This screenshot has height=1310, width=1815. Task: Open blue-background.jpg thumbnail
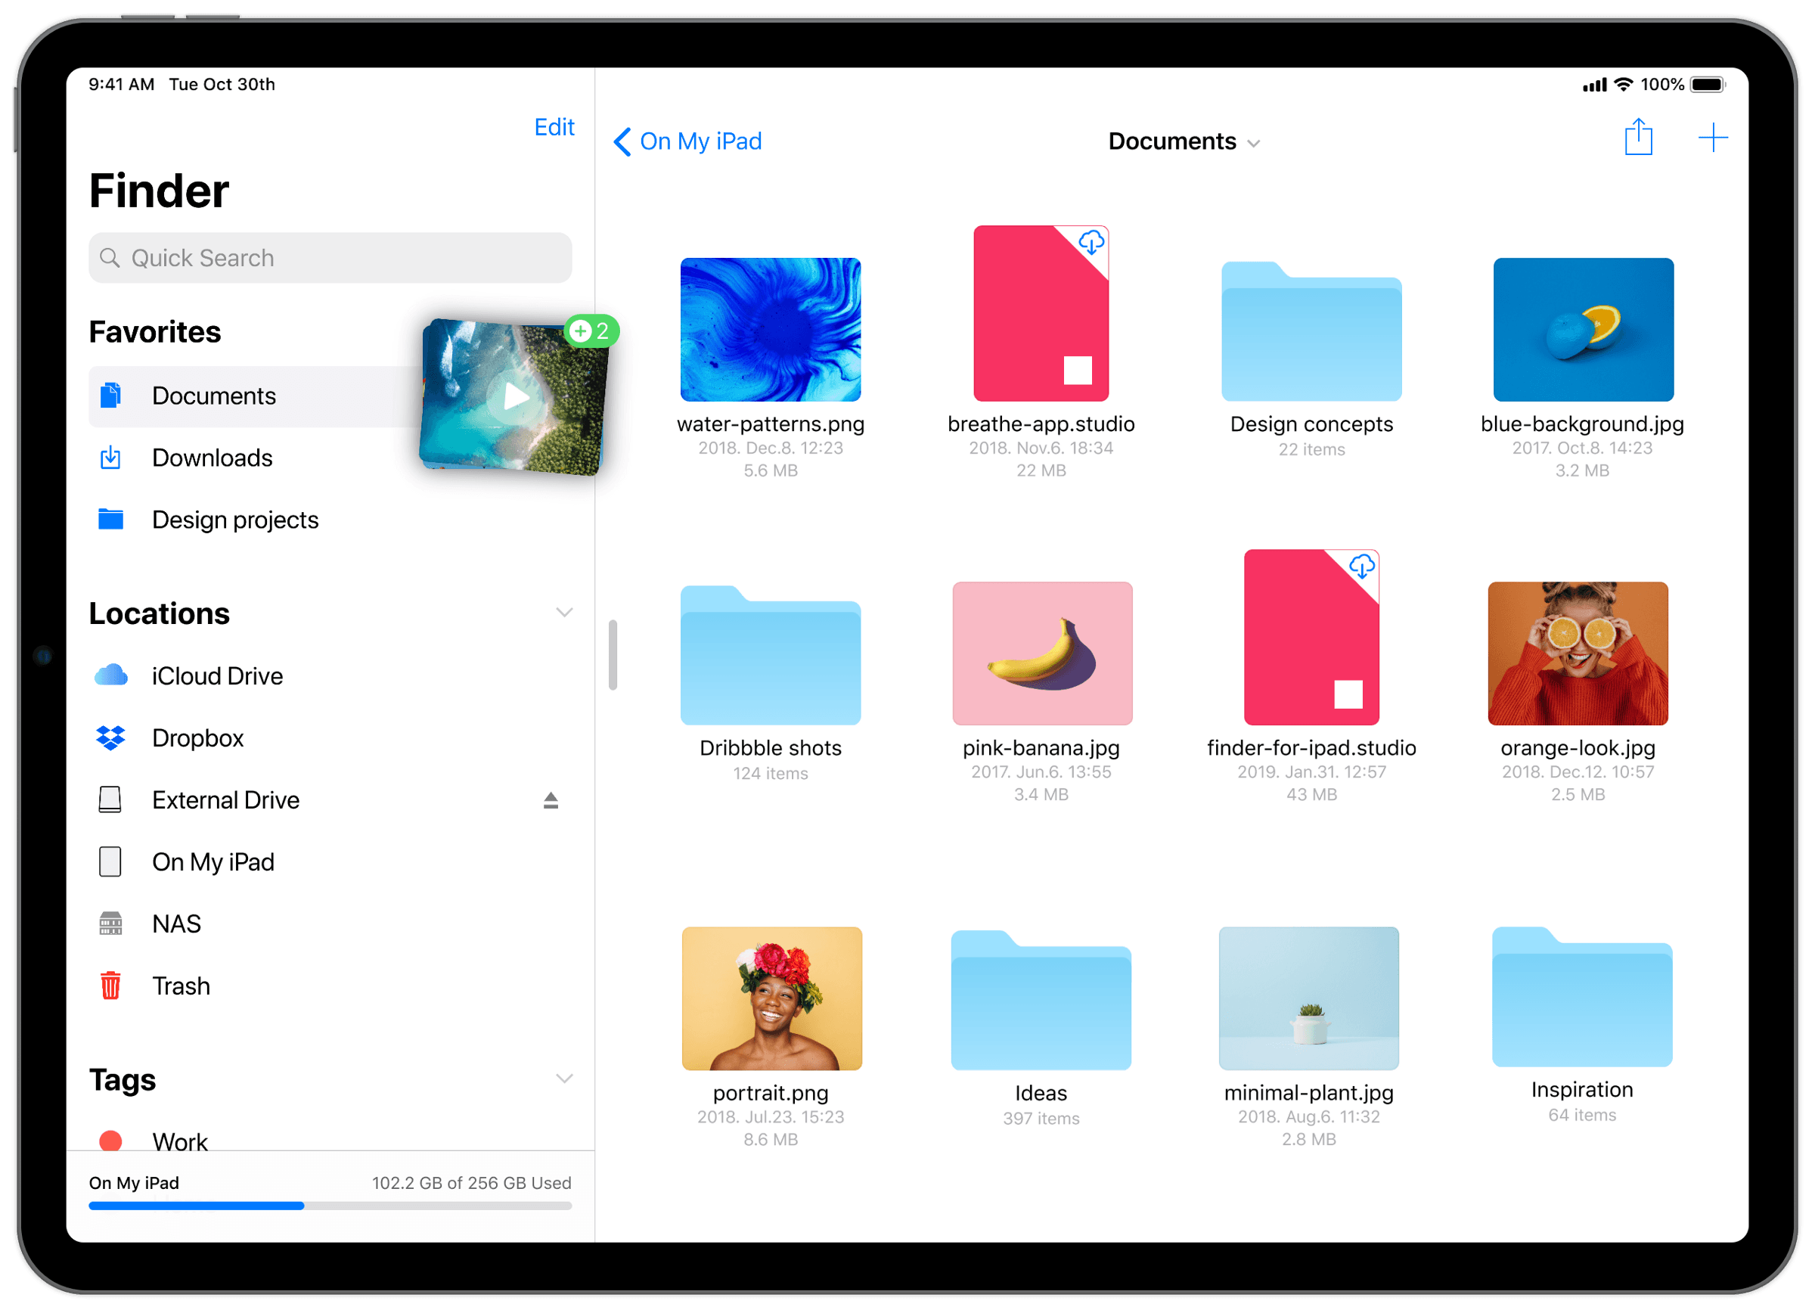(x=1583, y=330)
